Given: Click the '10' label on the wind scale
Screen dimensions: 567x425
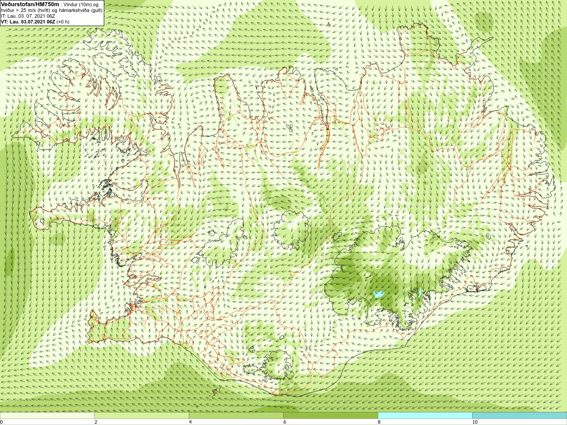Looking at the screenshot, I should [475, 422].
